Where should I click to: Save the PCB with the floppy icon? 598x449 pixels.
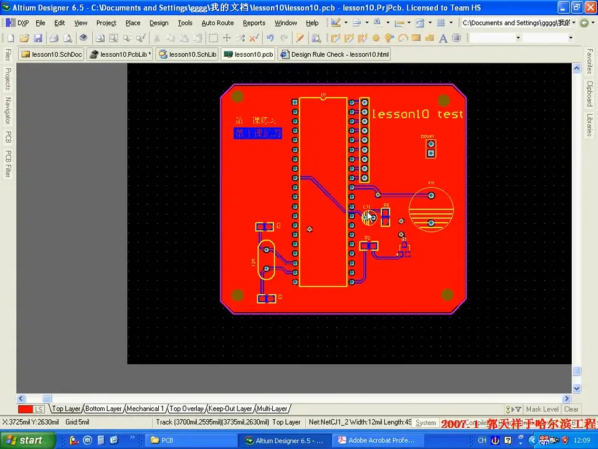click(x=38, y=38)
